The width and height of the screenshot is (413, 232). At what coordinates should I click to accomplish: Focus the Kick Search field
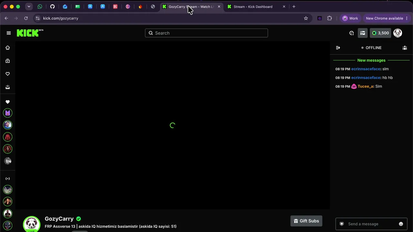pos(206,33)
